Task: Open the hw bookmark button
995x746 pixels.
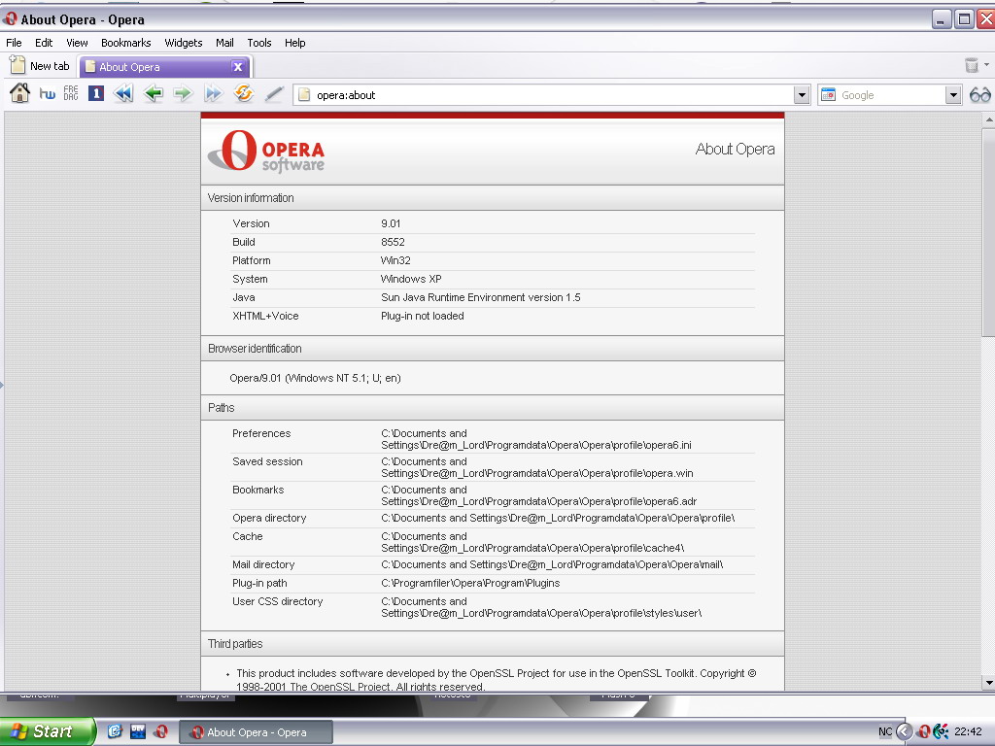Action: (x=47, y=94)
